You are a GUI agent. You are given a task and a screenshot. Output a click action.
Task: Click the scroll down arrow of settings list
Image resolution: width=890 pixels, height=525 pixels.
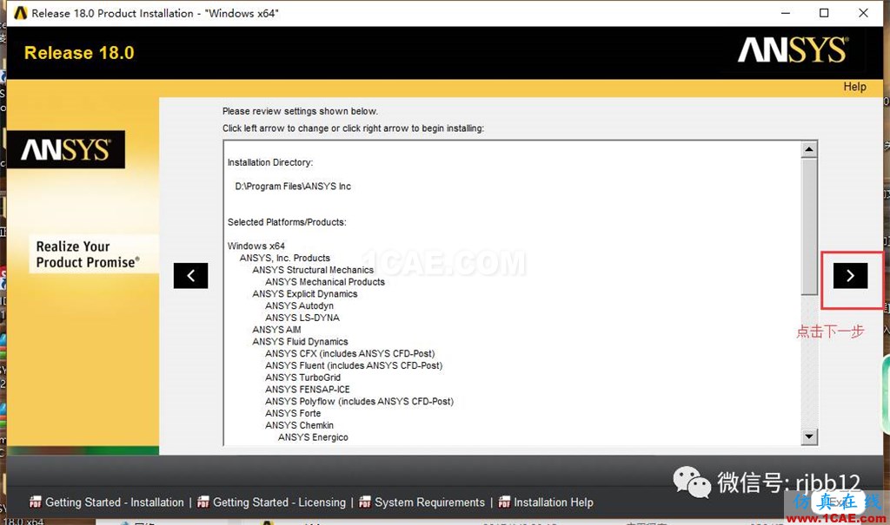tap(809, 436)
